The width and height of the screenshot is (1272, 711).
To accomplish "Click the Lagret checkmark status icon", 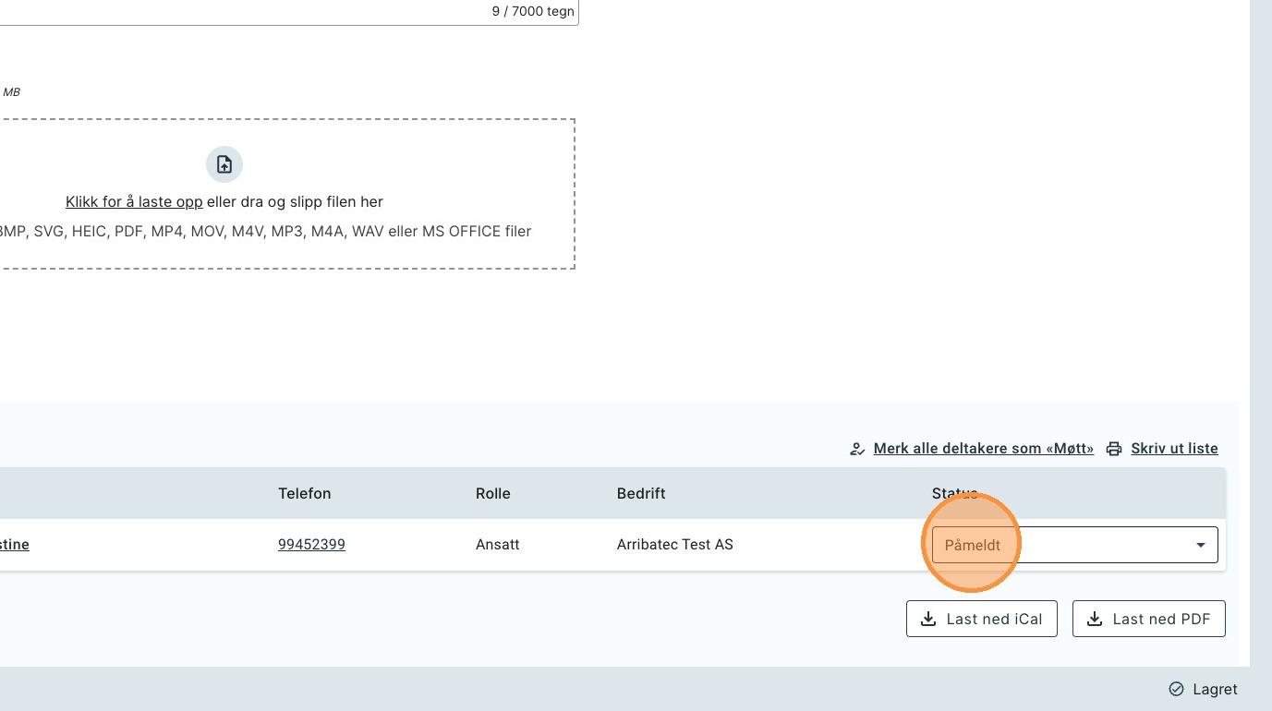I will (1176, 689).
